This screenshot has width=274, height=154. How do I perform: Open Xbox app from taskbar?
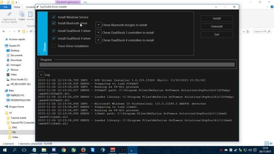click(x=73, y=150)
